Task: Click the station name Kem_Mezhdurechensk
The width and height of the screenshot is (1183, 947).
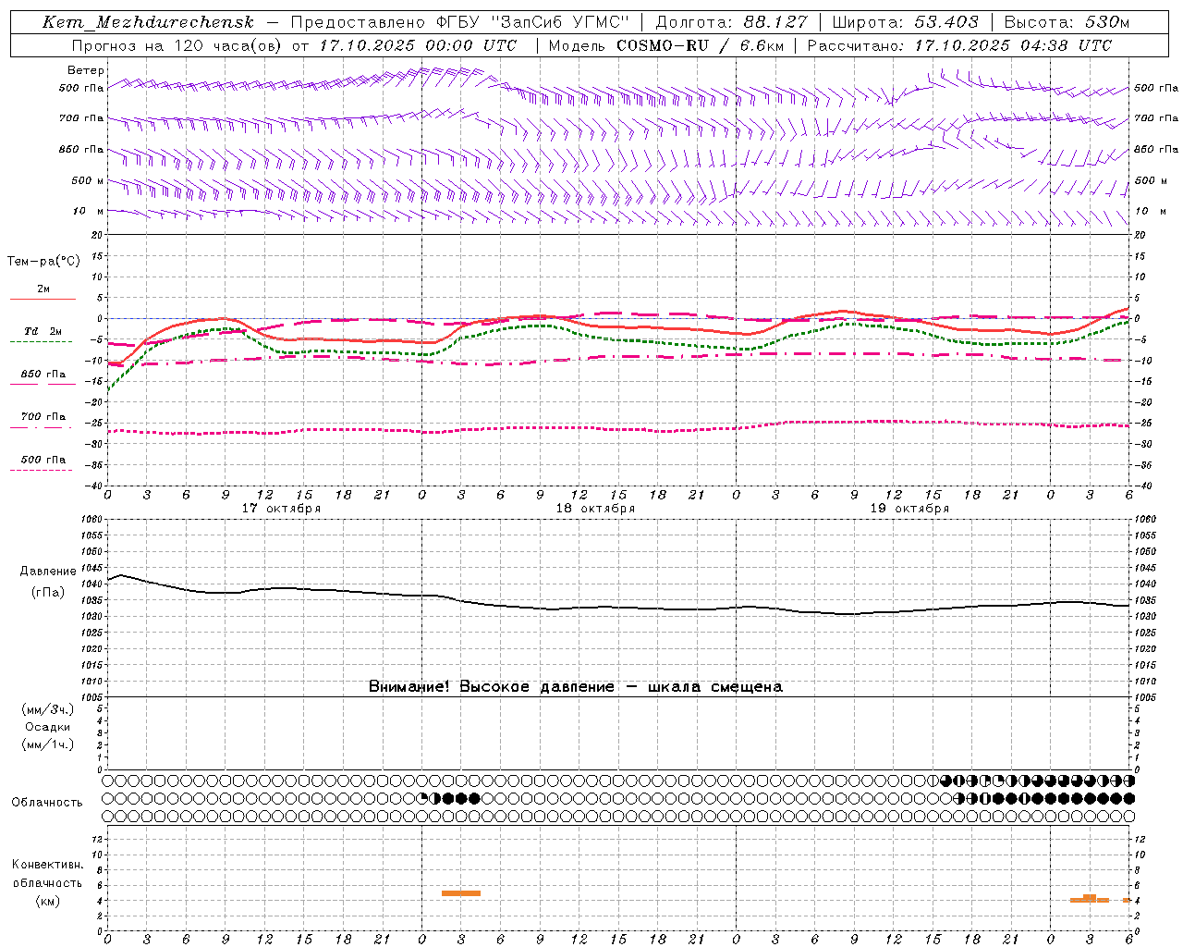Action: click(148, 22)
